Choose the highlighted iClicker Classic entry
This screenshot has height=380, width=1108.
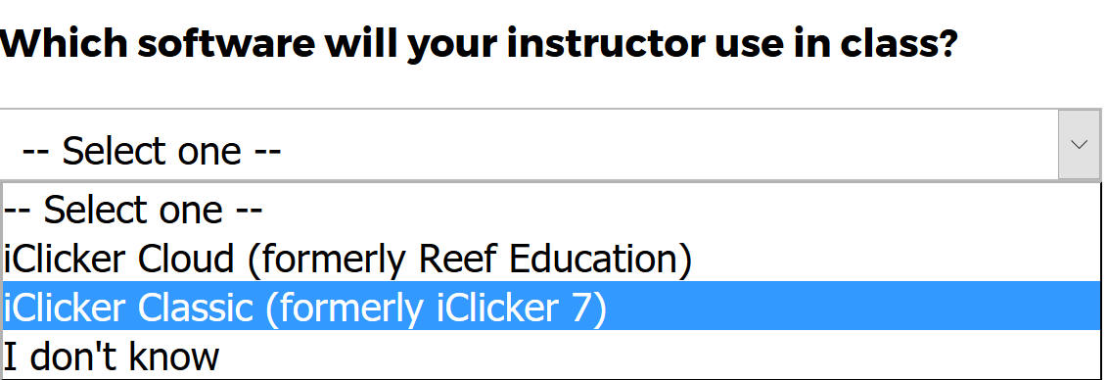pos(551,306)
